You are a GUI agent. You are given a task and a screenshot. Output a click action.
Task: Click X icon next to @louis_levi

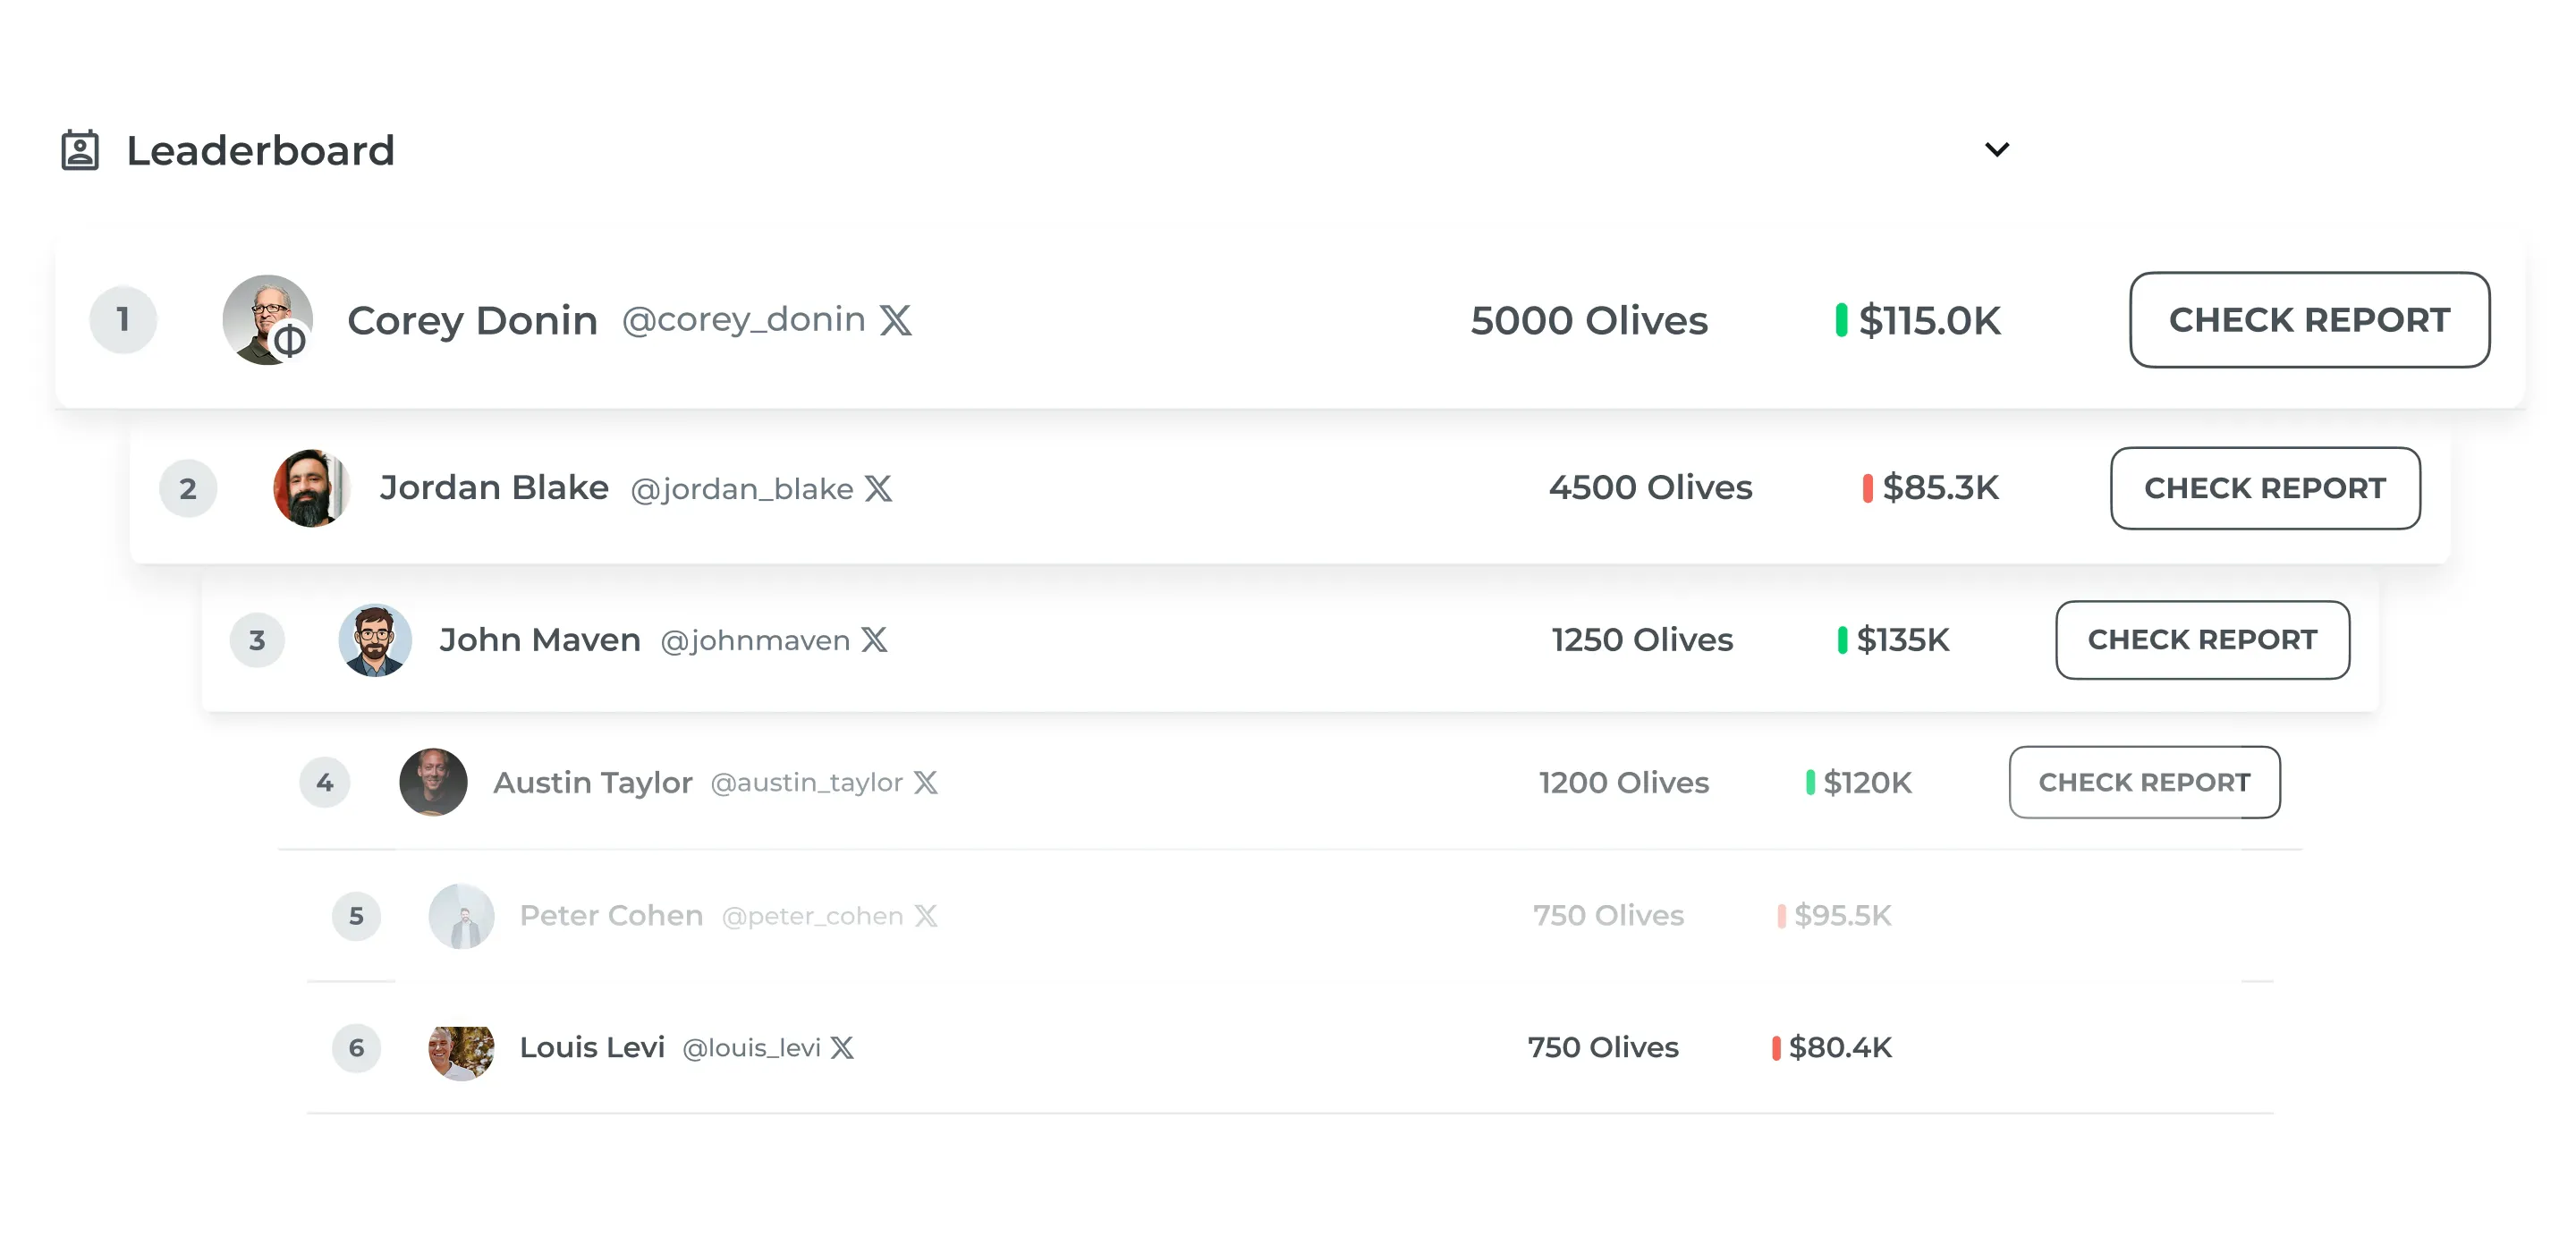[x=842, y=1047]
